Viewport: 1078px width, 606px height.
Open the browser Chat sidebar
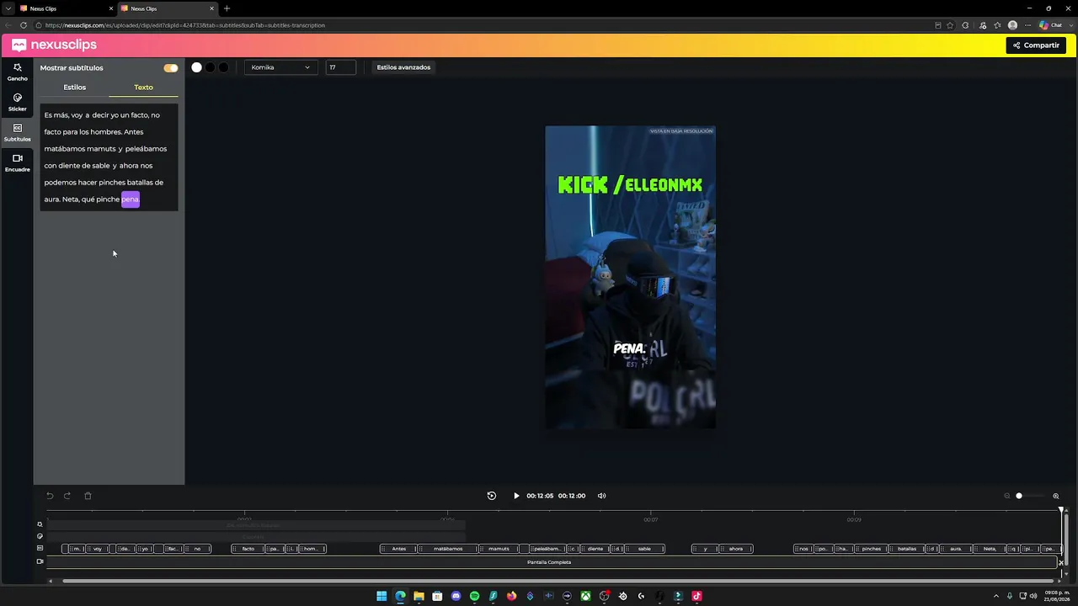1050,25
